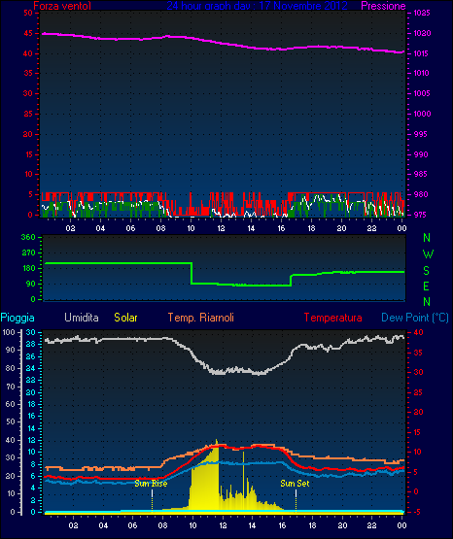Image resolution: width=453 pixels, height=539 pixels.
Task: Click the 'Sun Rise' marker label
Action: 151,484
